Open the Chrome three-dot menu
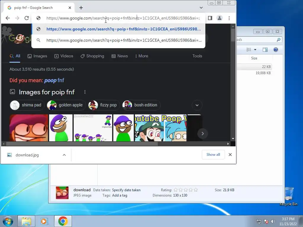Screen dimensions: 303x227 point(229,18)
